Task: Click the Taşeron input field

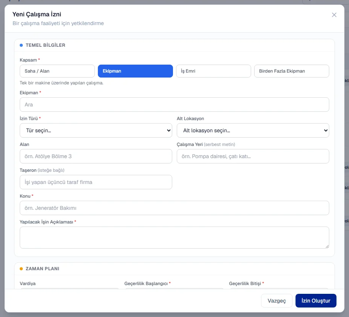Action: point(96,182)
